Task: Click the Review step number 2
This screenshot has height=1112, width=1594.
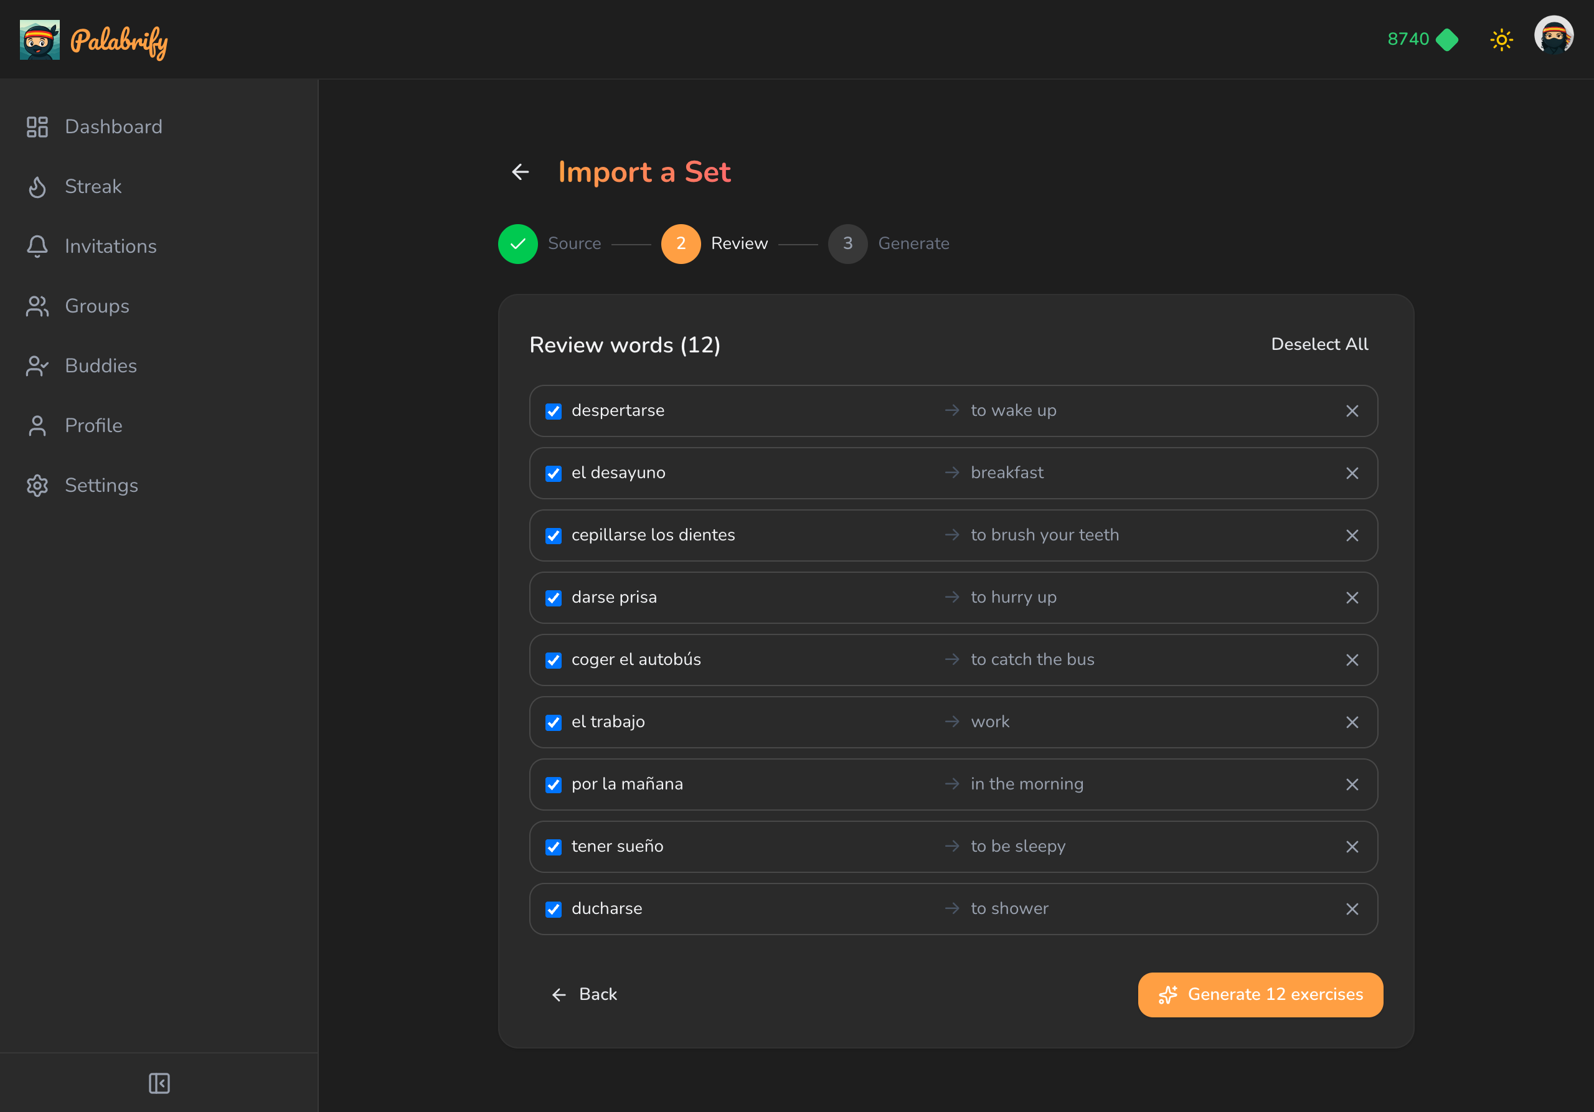Action: click(x=681, y=243)
